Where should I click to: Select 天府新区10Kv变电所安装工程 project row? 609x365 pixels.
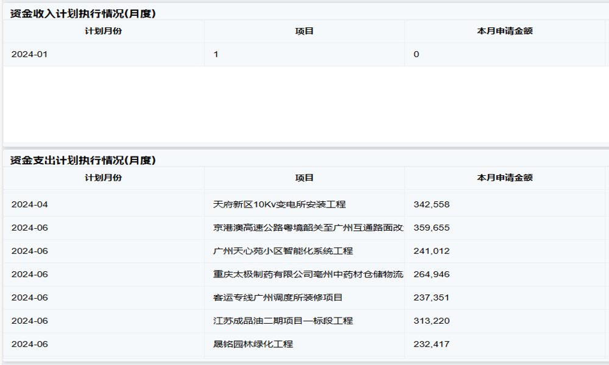[x=280, y=204]
